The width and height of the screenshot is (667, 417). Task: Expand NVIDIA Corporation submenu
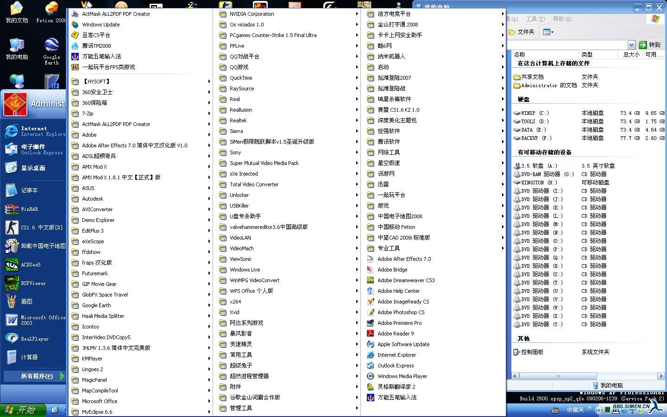click(x=289, y=14)
